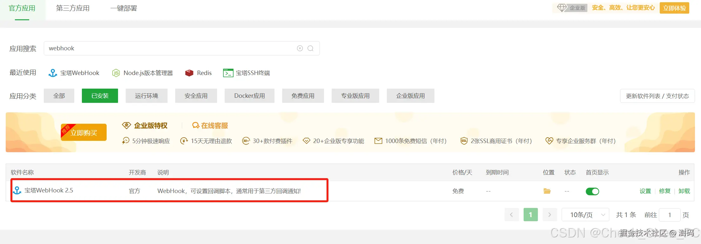
Task: Click the 软件名称 column header
Action: [22, 172]
